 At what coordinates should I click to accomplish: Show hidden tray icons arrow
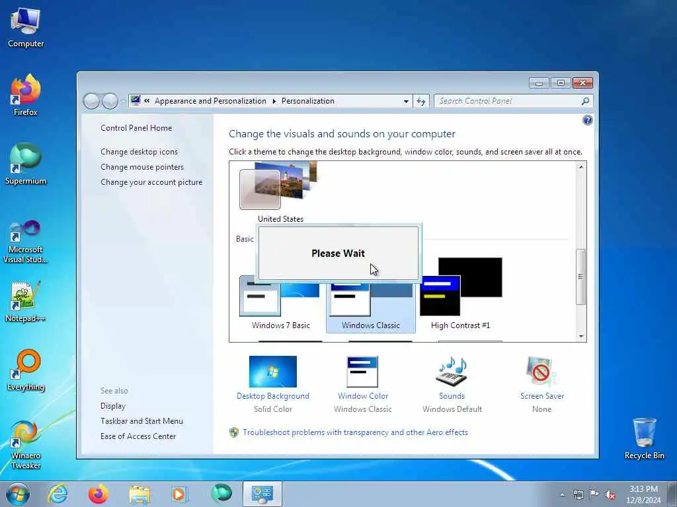coord(562,494)
